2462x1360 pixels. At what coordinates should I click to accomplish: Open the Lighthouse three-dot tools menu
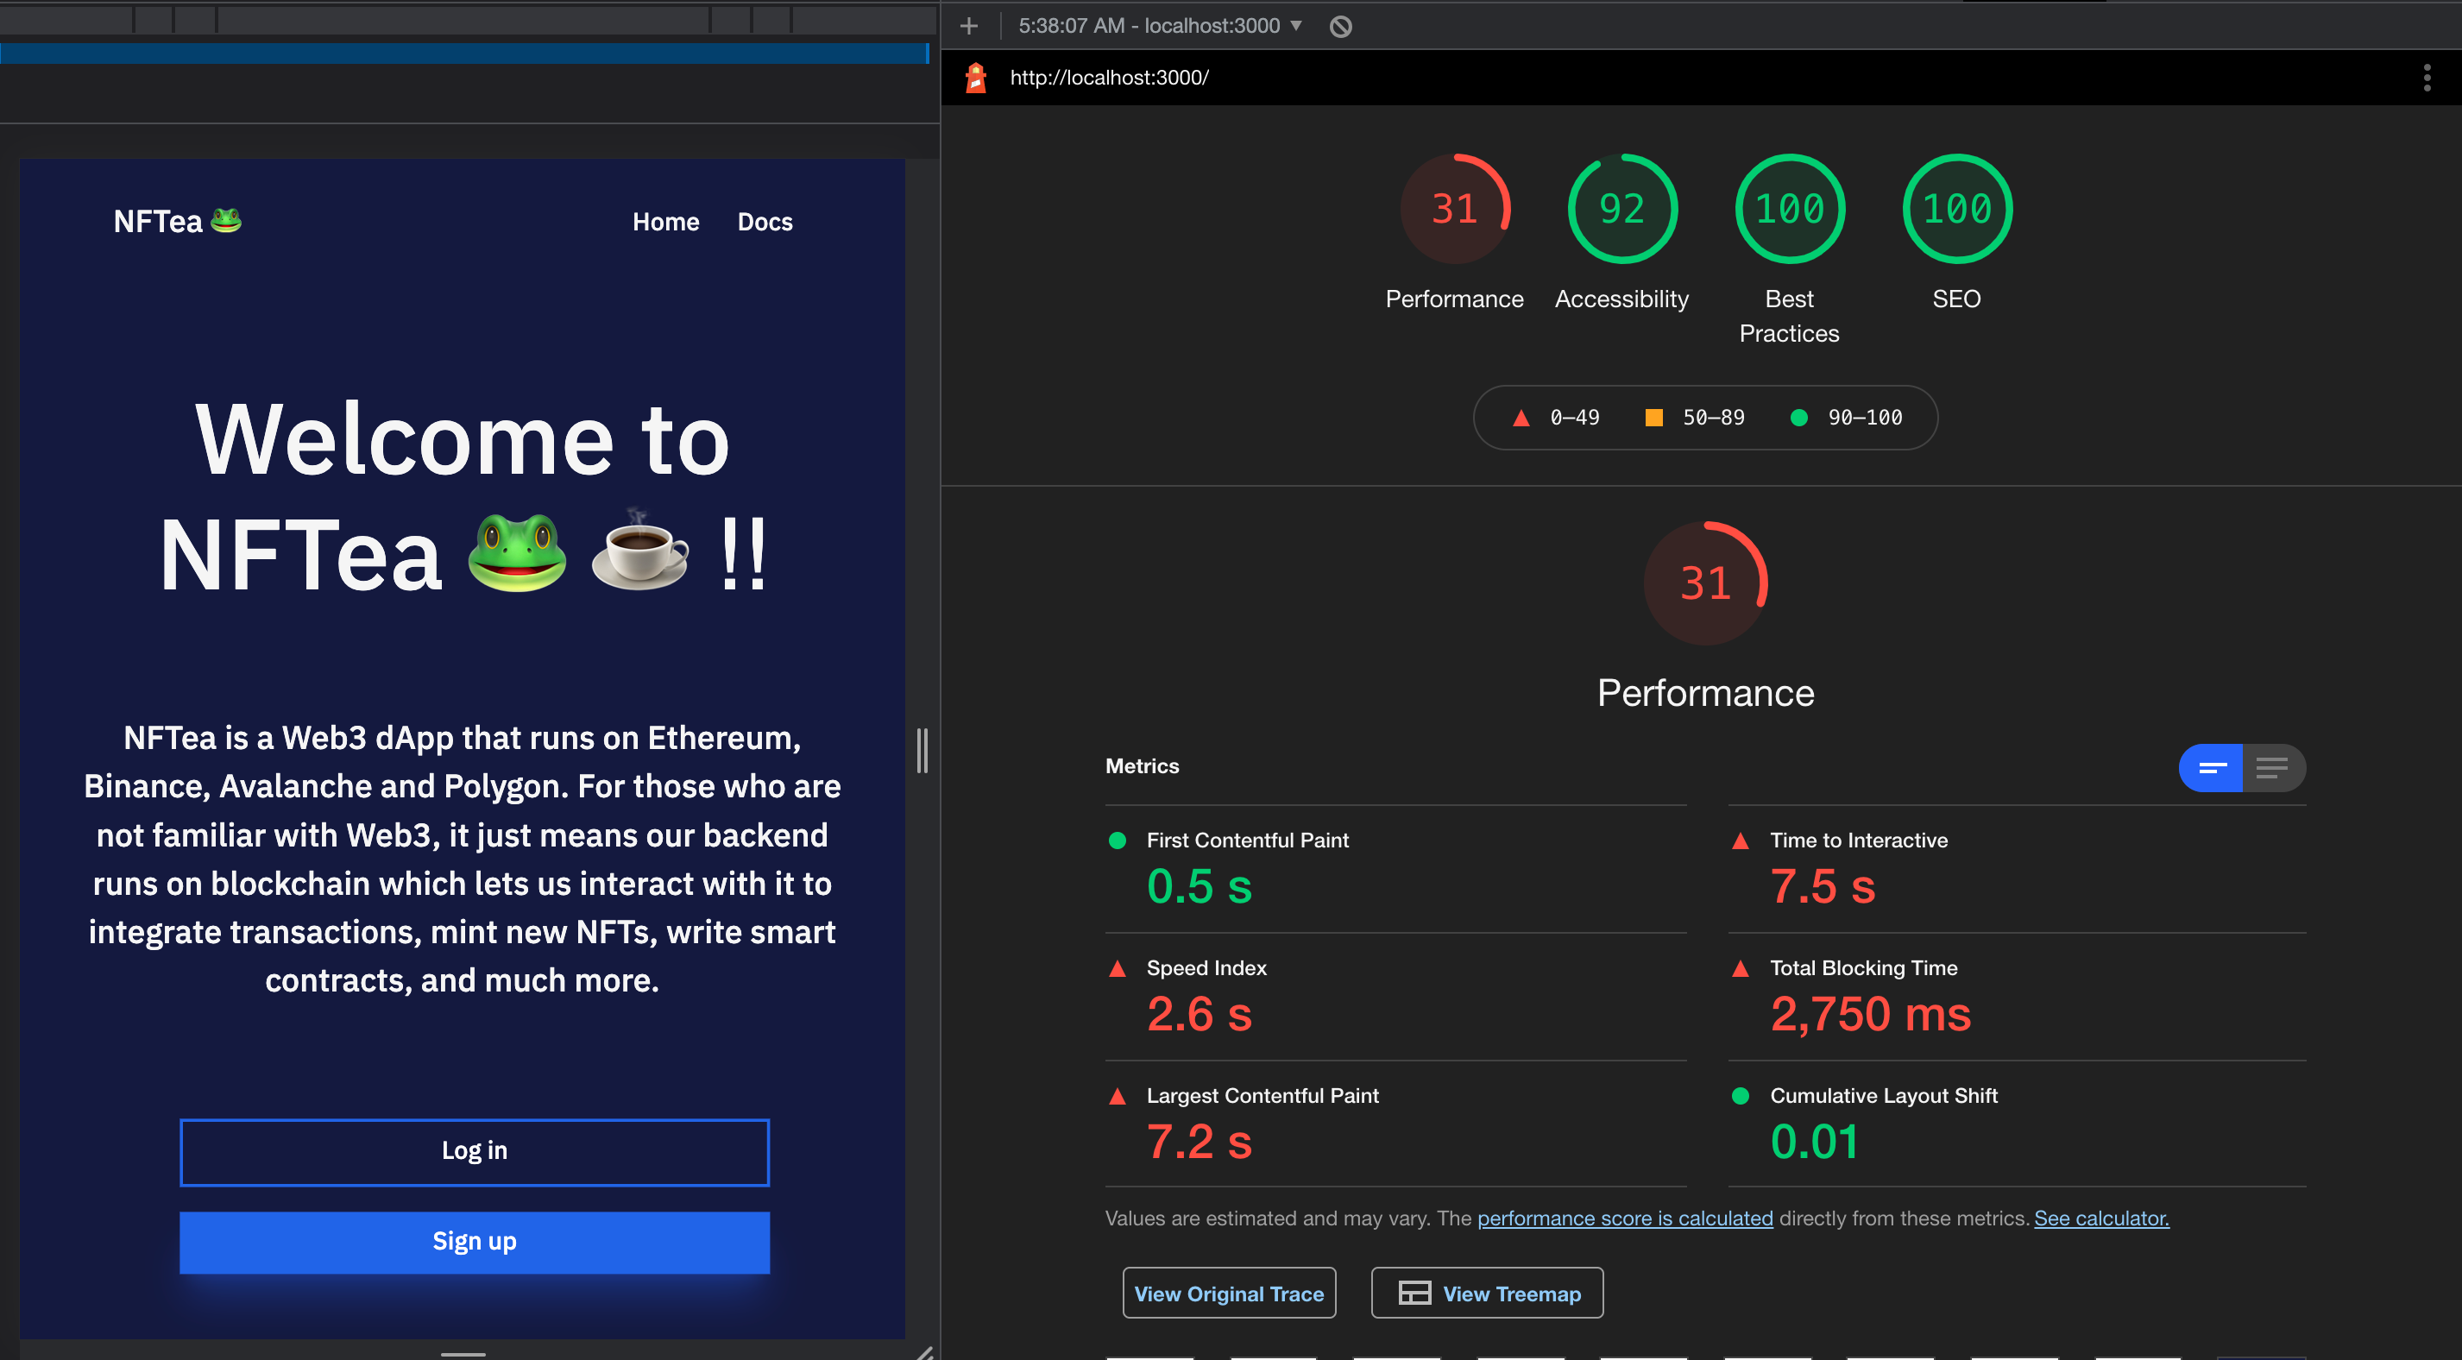point(2426,78)
